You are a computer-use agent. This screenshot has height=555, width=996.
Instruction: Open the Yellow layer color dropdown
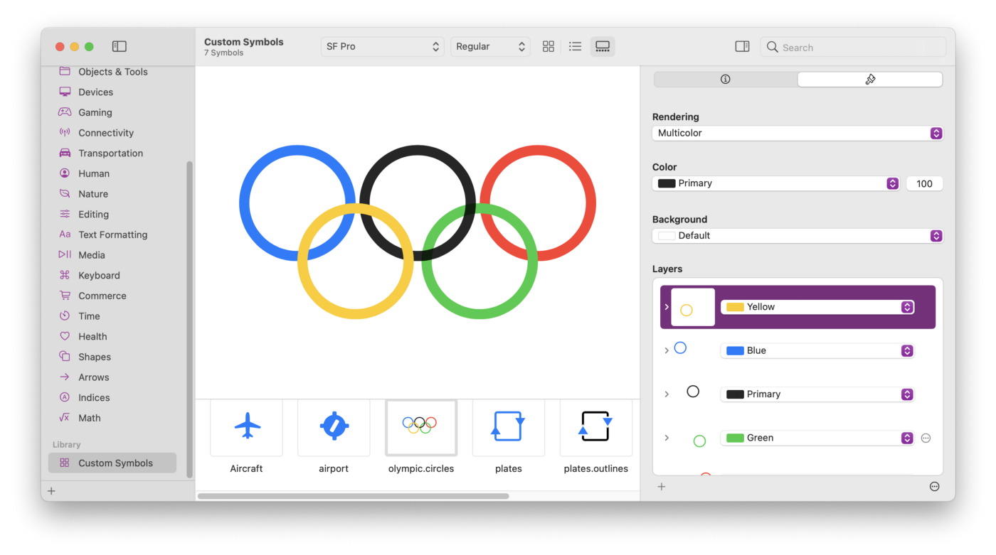(x=817, y=307)
